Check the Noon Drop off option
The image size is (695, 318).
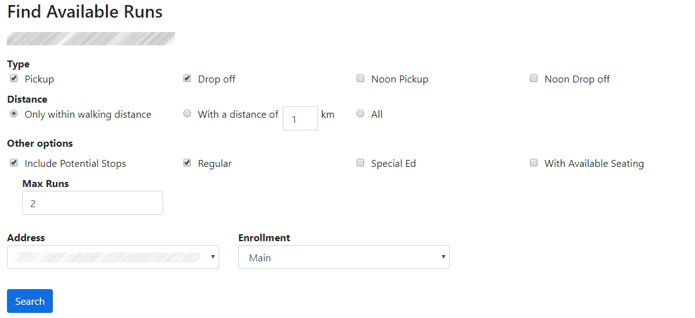pyautogui.click(x=534, y=79)
